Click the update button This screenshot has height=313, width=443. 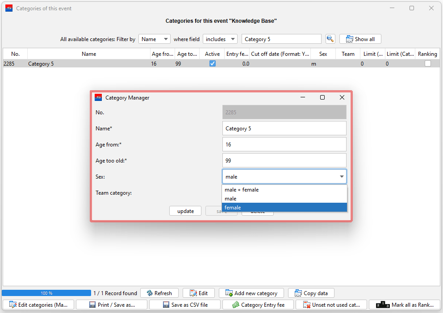point(185,211)
